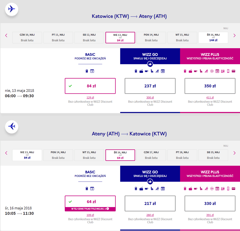Click the outbound flight time 06:00 → 09:30
Image resolution: width=240 pixels, height=231 pixels.
(19, 96)
